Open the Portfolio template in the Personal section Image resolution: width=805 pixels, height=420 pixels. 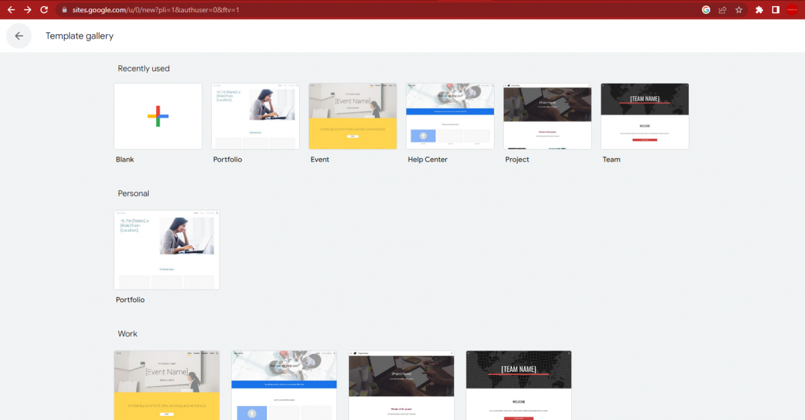pyautogui.click(x=167, y=250)
